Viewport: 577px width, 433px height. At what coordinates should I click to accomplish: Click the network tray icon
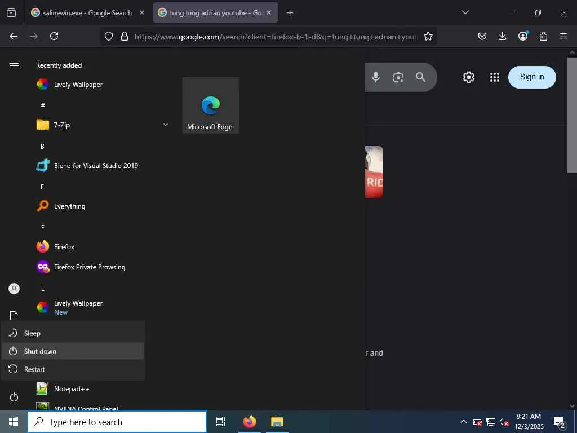tap(491, 422)
